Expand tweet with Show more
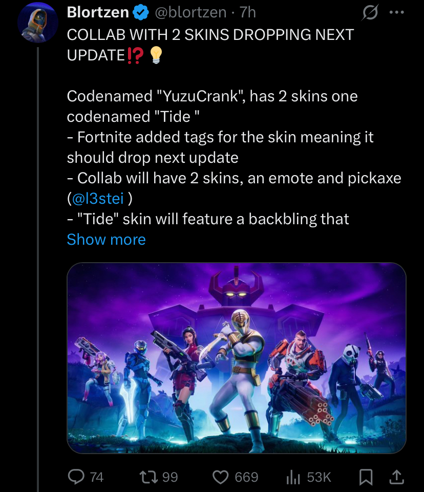Viewport: 424px width, 492px height. pos(107,240)
